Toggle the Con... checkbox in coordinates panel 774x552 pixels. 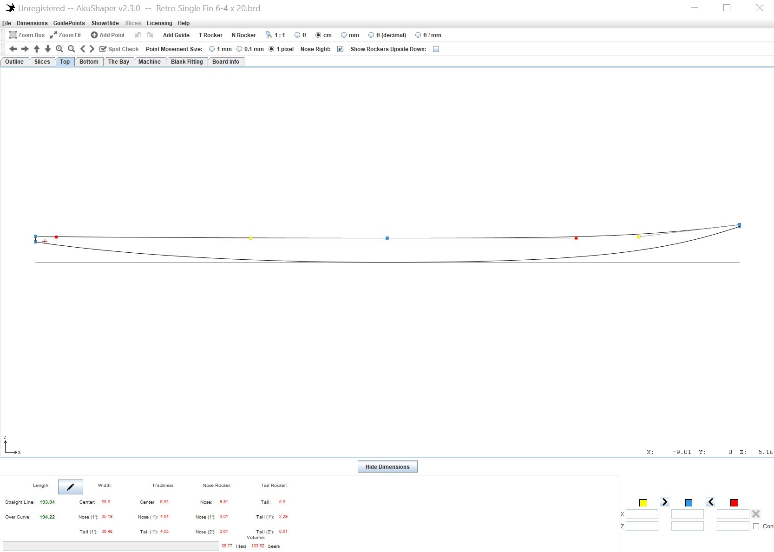[756, 526]
